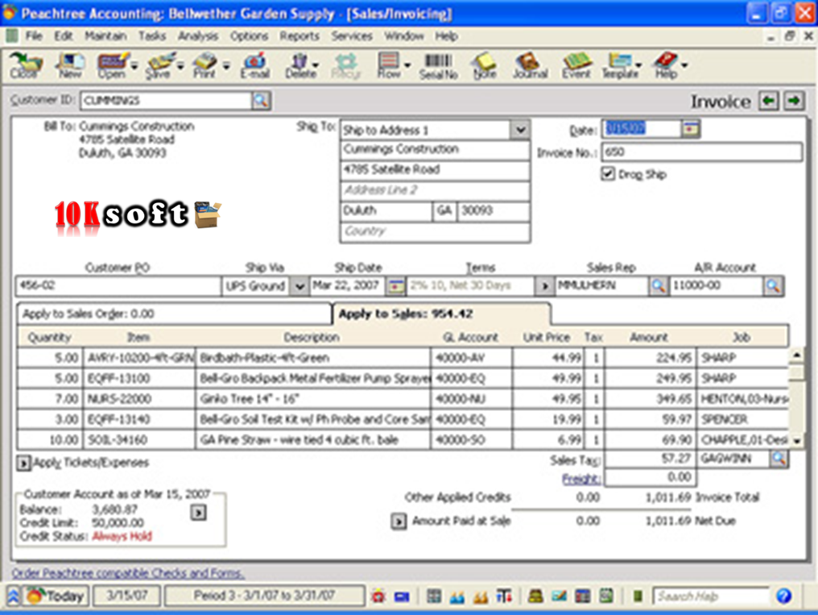Look up Sales Tax code GAGWINN
This screenshot has height=615, width=818.
click(779, 459)
